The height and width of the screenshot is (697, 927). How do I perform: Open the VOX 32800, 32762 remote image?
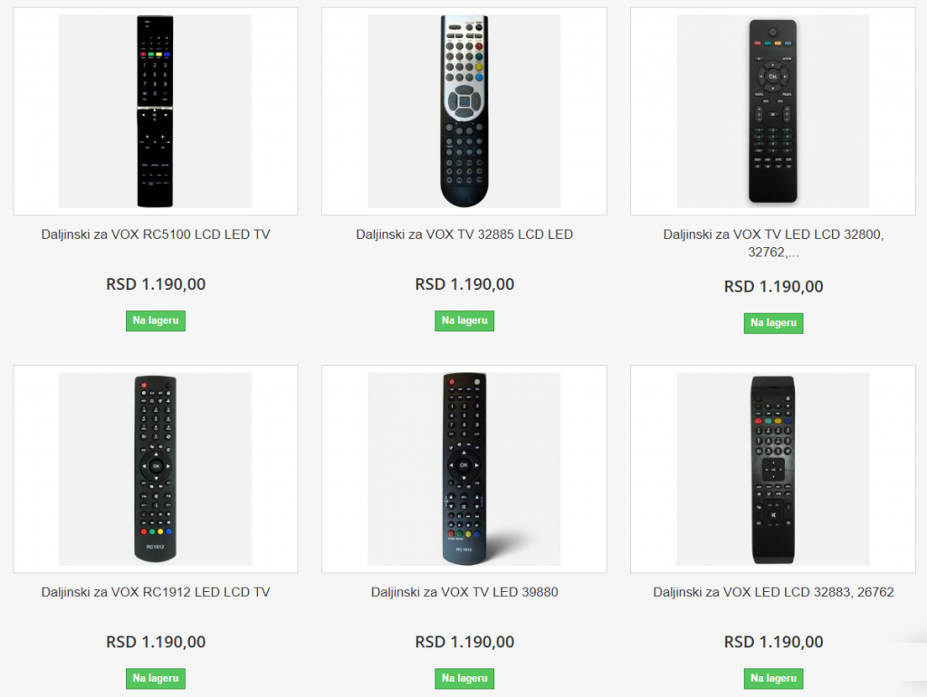(x=772, y=111)
